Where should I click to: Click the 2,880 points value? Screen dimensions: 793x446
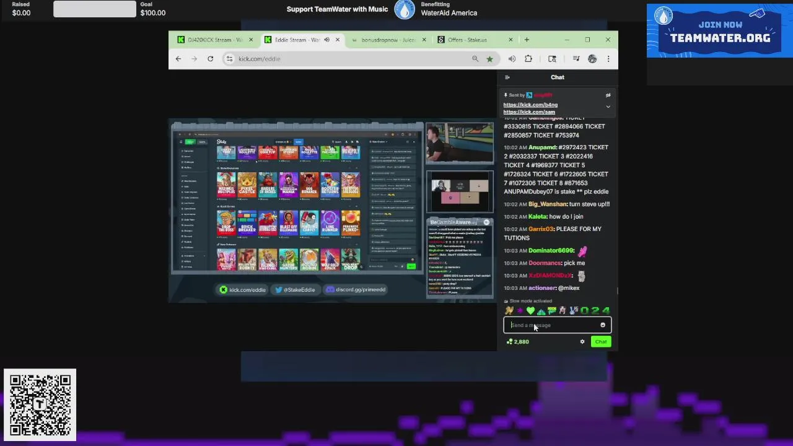click(x=522, y=342)
